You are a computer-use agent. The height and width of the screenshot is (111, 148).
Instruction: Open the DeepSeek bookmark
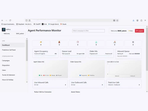[24, 24]
